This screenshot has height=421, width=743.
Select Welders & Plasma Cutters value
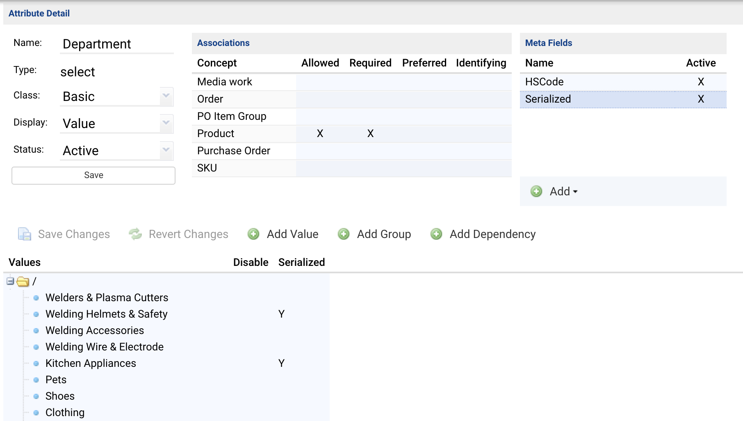[x=107, y=297]
